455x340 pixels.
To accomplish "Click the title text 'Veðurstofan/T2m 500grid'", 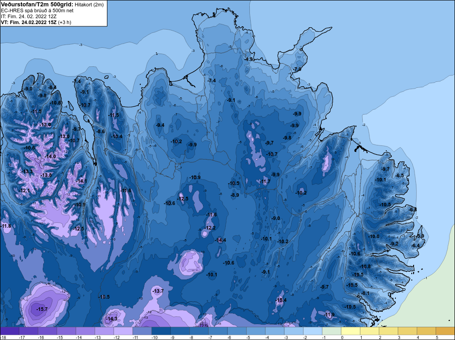I will click(x=37, y=4).
